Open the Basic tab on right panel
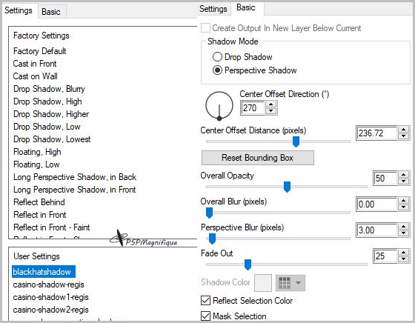 [x=246, y=7]
